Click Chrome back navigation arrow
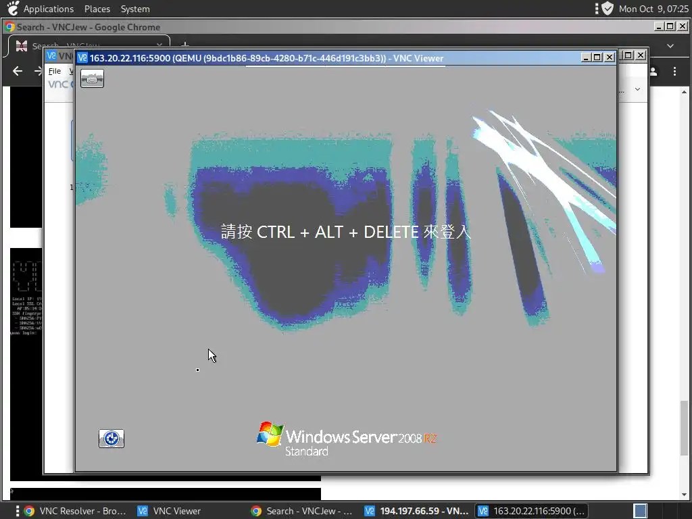This screenshot has width=692, height=519. pyautogui.click(x=18, y=71)
